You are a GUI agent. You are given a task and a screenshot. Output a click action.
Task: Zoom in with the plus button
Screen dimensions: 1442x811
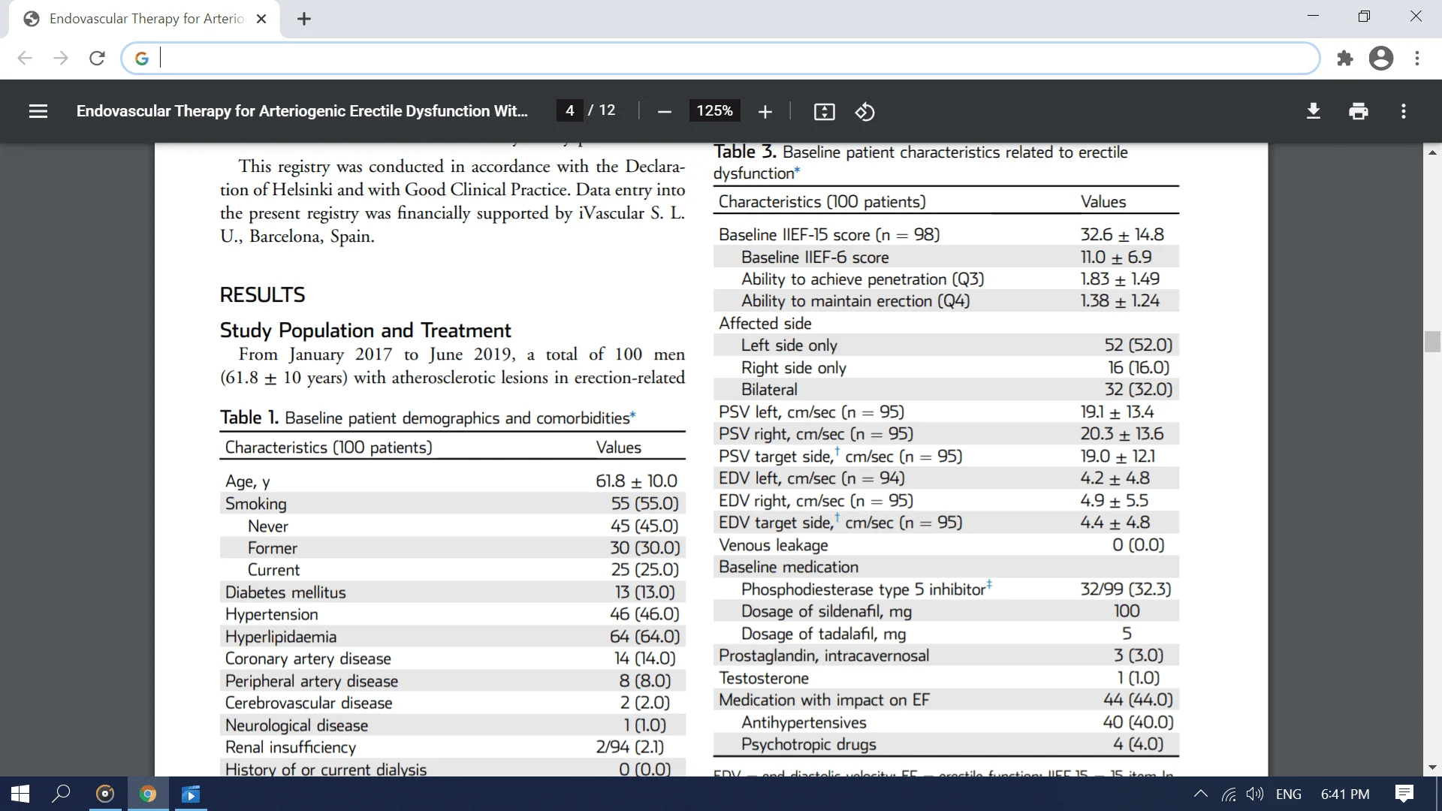click(x=765, y=112)
